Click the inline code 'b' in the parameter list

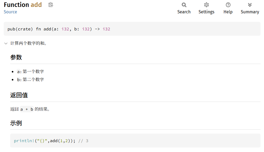[x=18, y=79]
